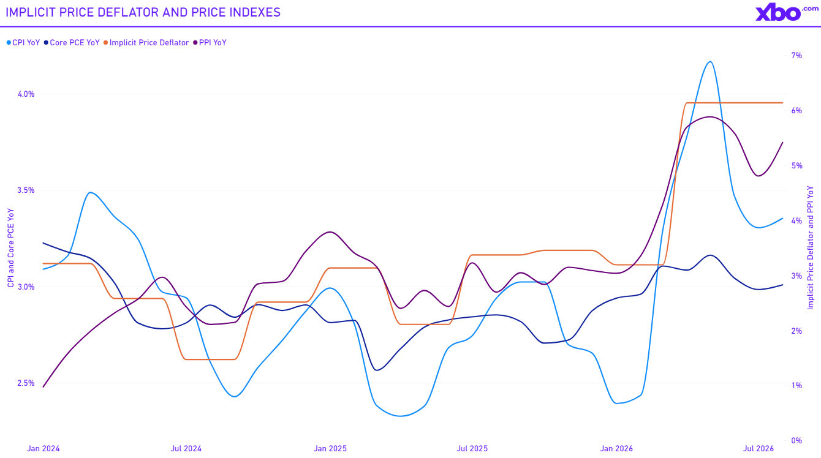This screenshot has height=458, width=821.
Task: Click the chart title text
Action: (143, 12)
